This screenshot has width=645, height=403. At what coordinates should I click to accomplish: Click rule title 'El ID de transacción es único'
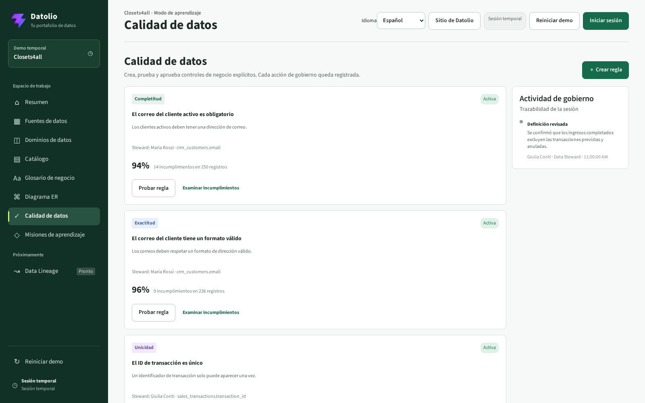pos(167,363)
